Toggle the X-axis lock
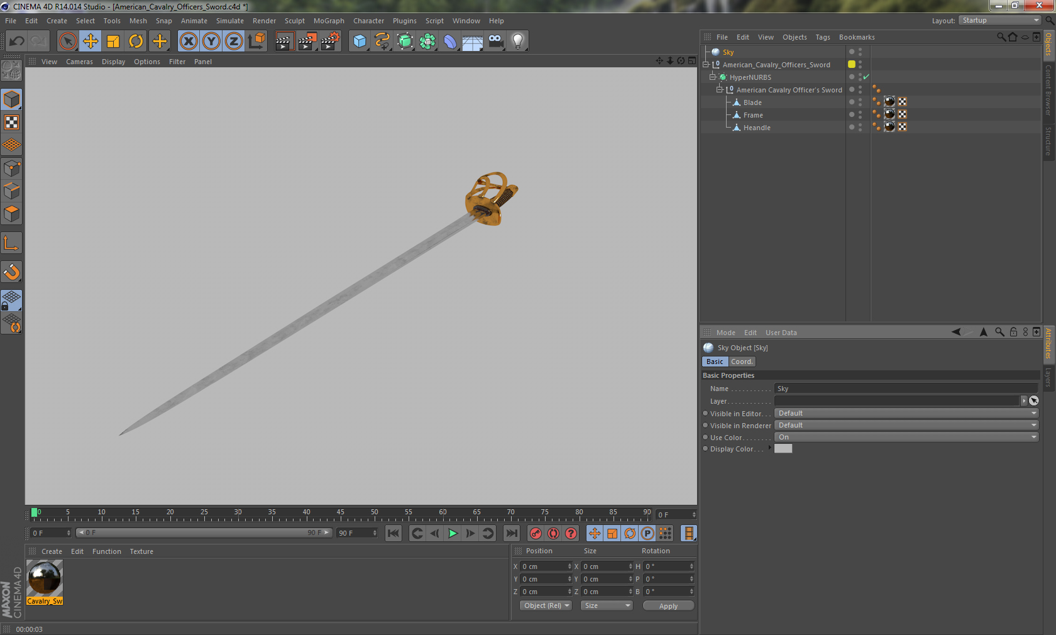This screenshot has height=635, width=1056. (189, 41)
